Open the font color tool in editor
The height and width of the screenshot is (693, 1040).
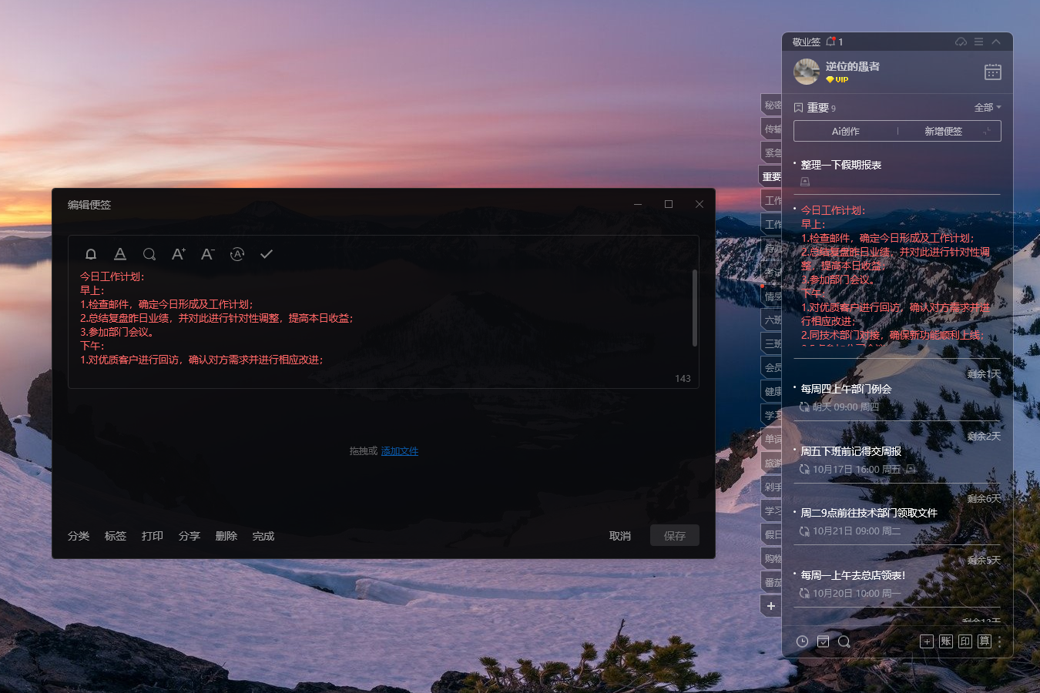click(x=120, y=254)
